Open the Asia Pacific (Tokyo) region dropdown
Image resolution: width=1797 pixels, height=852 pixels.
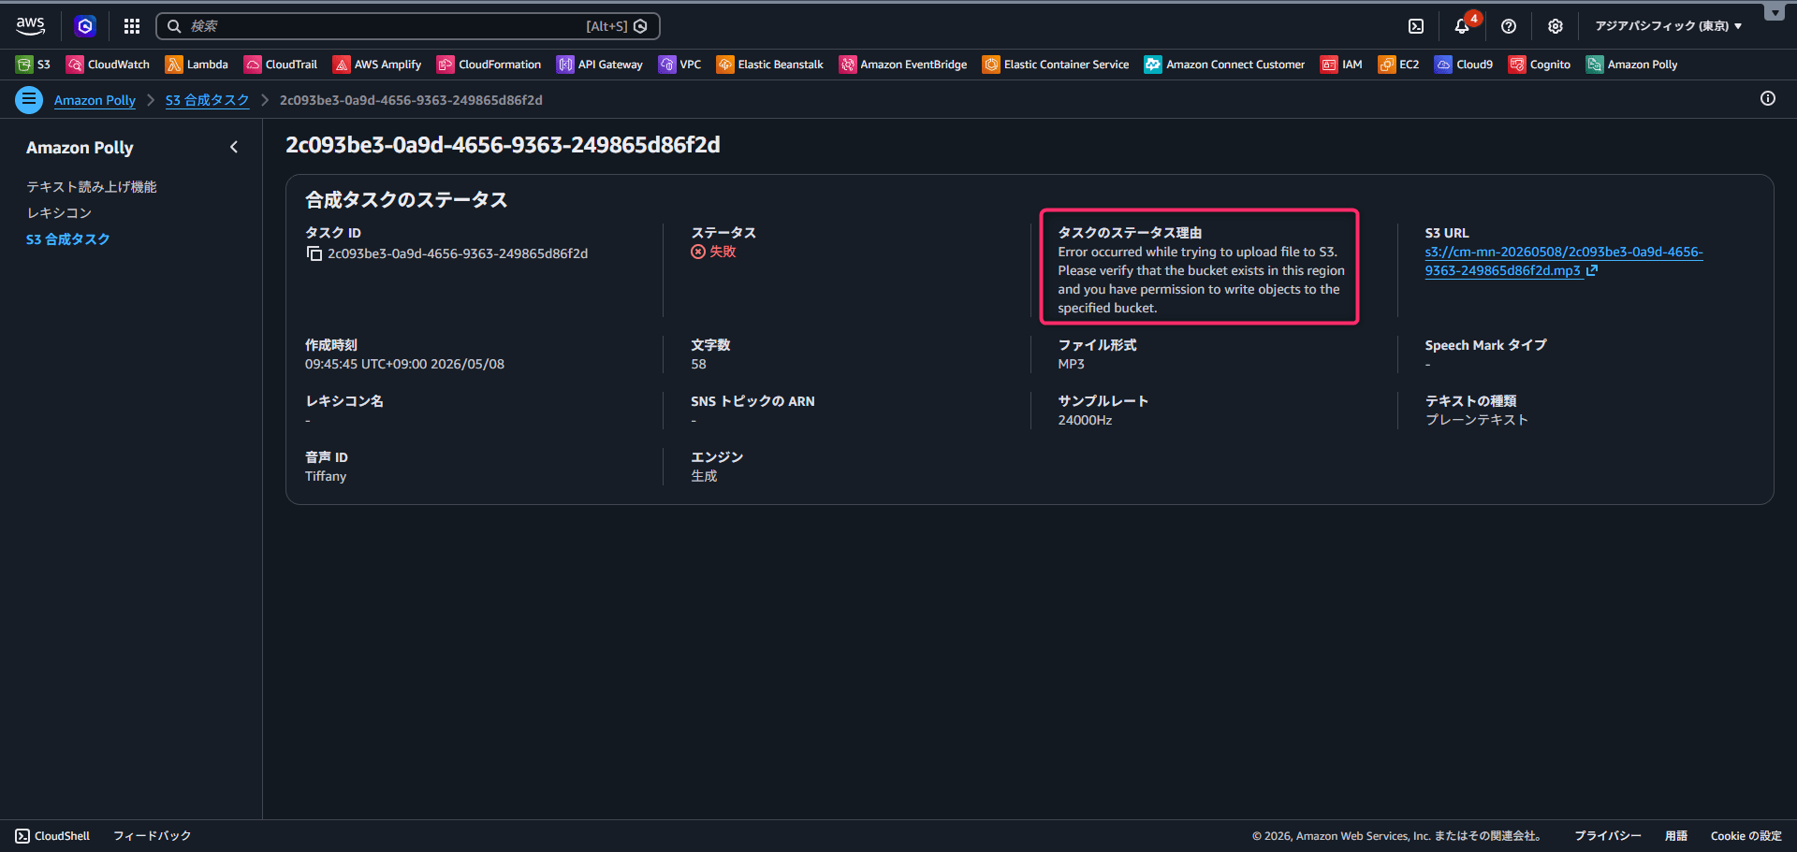[1668, 26]
